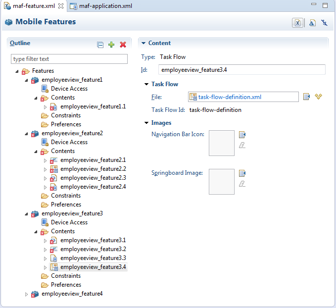Image resolution: width=336 pixels, height=308 pixels.
Task: Click the Collapse All icon in Outline
Action: pyautogui.click(x=100, y=45)
